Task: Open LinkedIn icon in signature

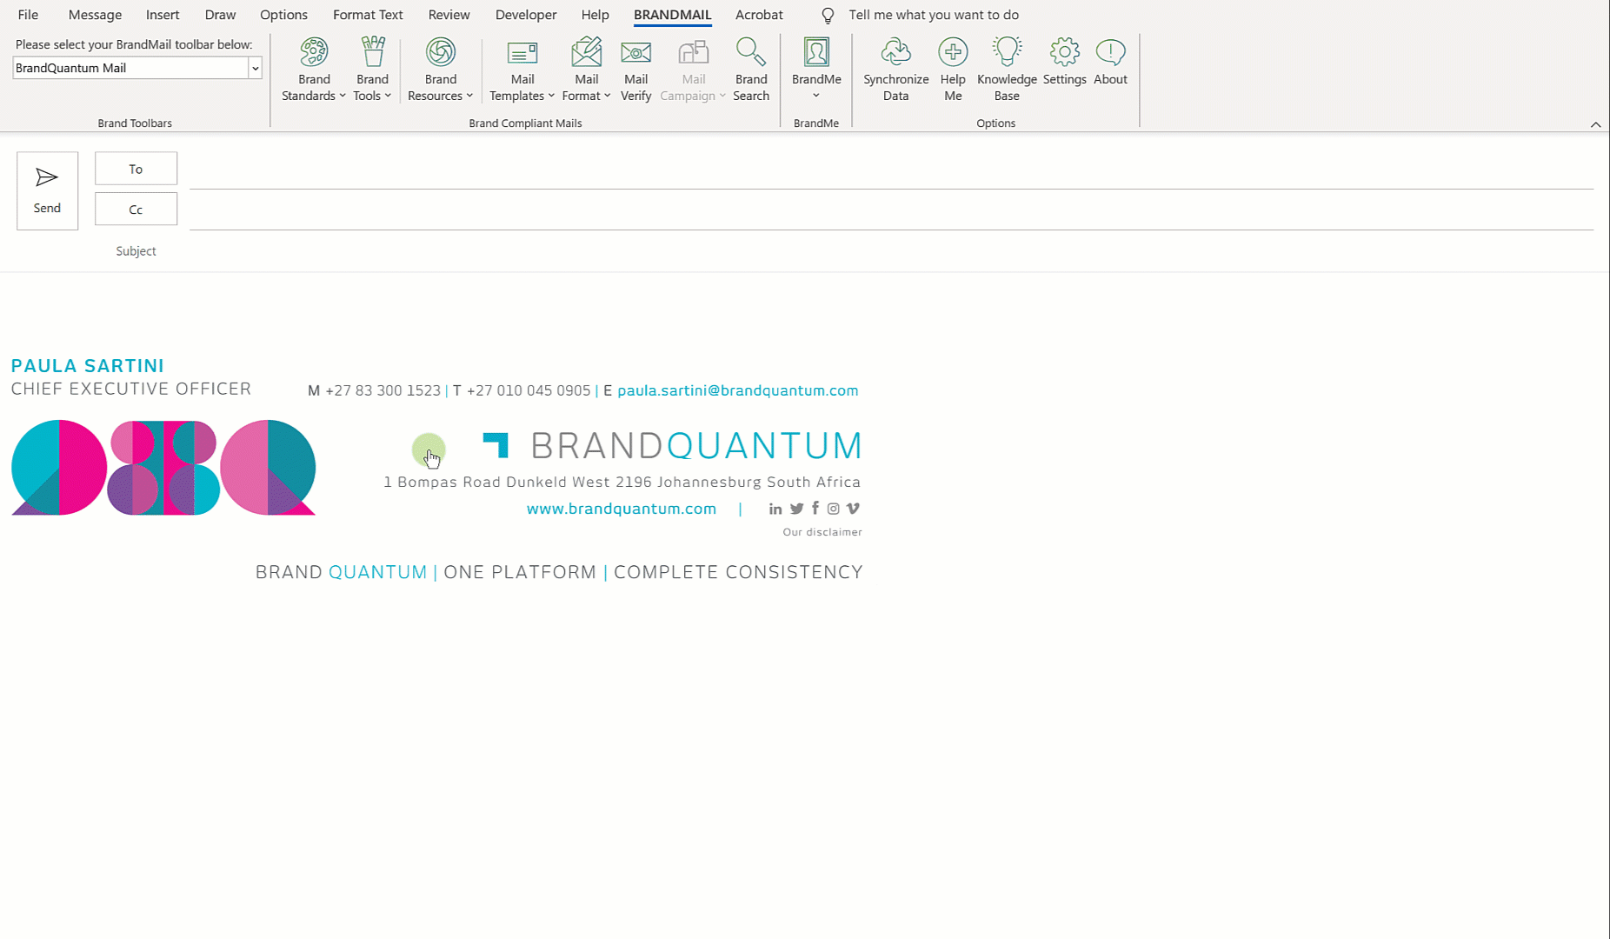Action: (x=775, y=509)
